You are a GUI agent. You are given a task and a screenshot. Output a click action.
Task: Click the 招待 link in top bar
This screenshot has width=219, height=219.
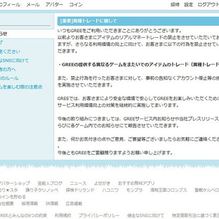pyautogui.click(x=175, y=5)
